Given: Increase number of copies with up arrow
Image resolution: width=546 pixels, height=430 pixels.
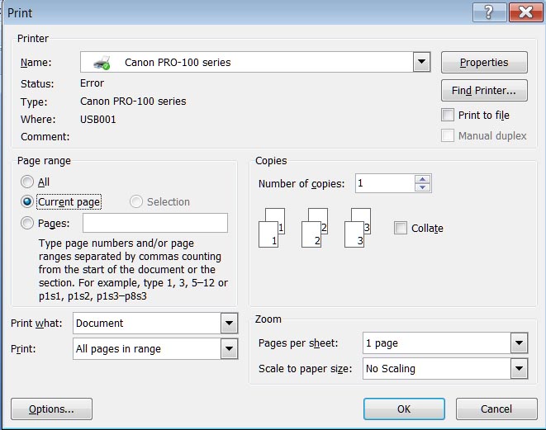Looking at the screenshot, I should coord(423,178).
